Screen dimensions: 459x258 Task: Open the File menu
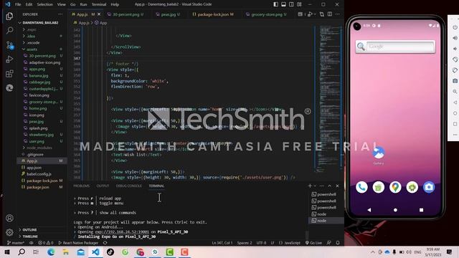pyautogui.click(x=18, y=4)
